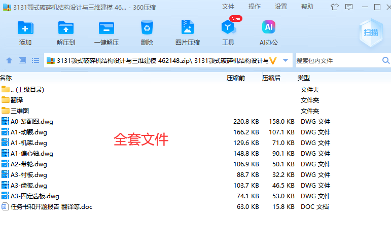Screen dimensions: 391x250
Task: Sort by the 压缩后 column header
Action: pyautogui.click(x=271, y=78)
